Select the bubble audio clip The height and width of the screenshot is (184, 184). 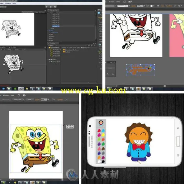coord(66,52)
